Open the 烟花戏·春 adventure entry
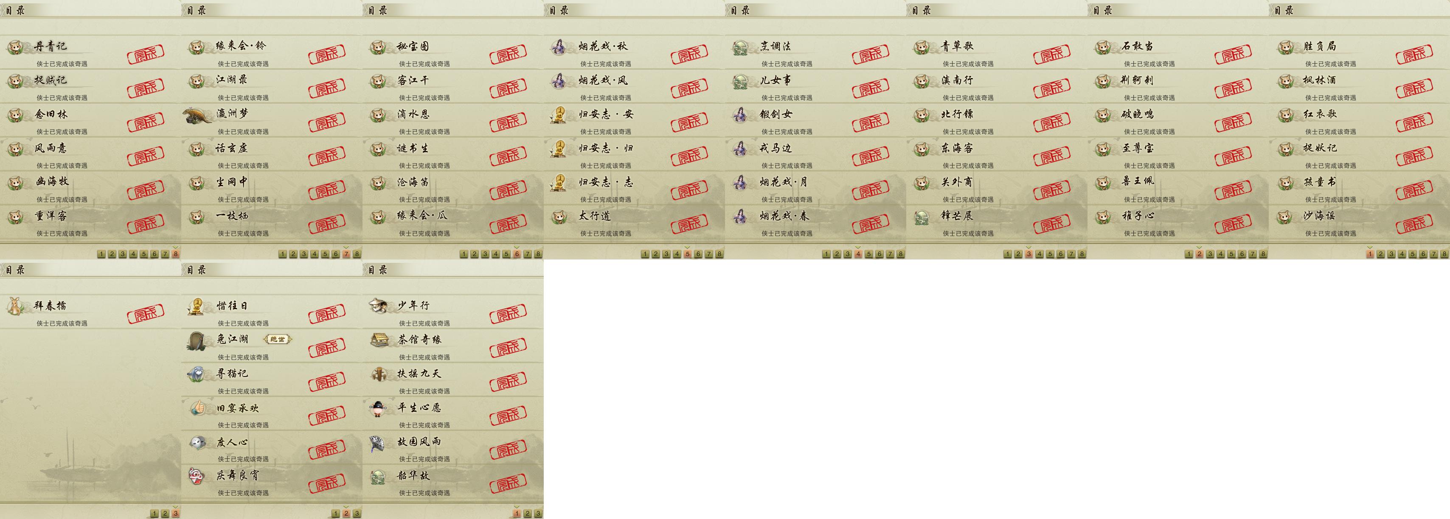Screen dimensions: 1450x519 pos(816,221)
